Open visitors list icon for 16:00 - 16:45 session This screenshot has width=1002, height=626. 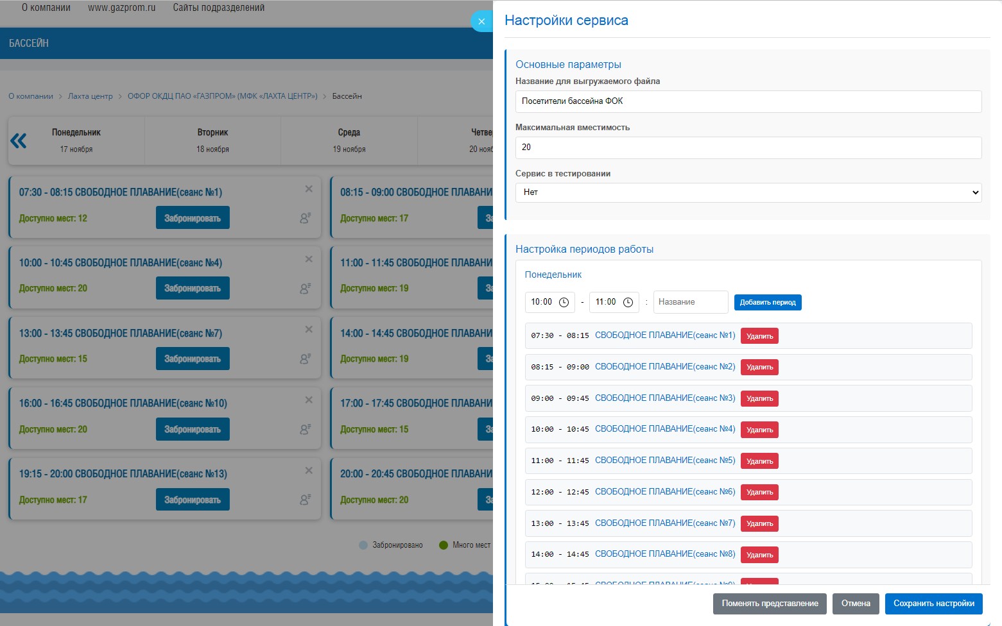(305, 429)
